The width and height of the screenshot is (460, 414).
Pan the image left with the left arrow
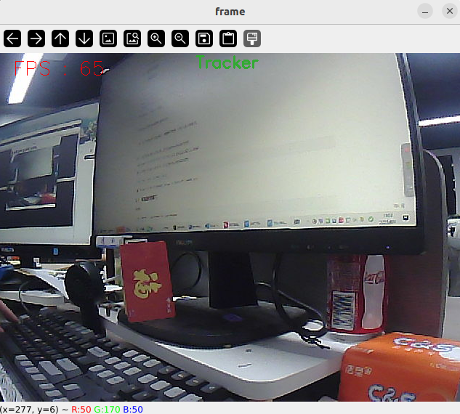point(12,38)
